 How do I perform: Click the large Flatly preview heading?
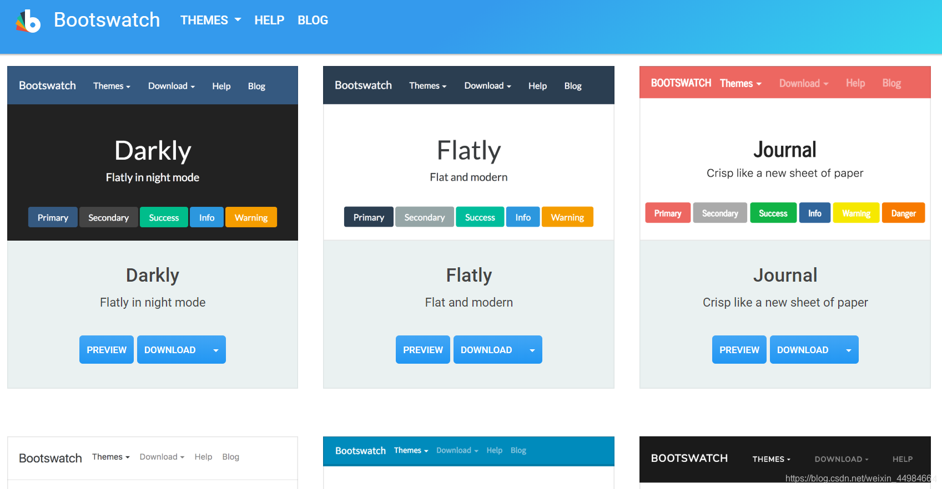(x=469, y=151)
